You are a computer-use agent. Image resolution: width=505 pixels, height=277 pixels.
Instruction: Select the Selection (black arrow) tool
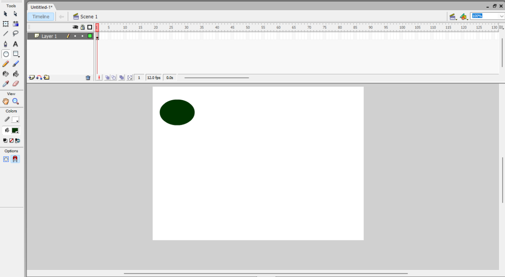coord(5,14)
